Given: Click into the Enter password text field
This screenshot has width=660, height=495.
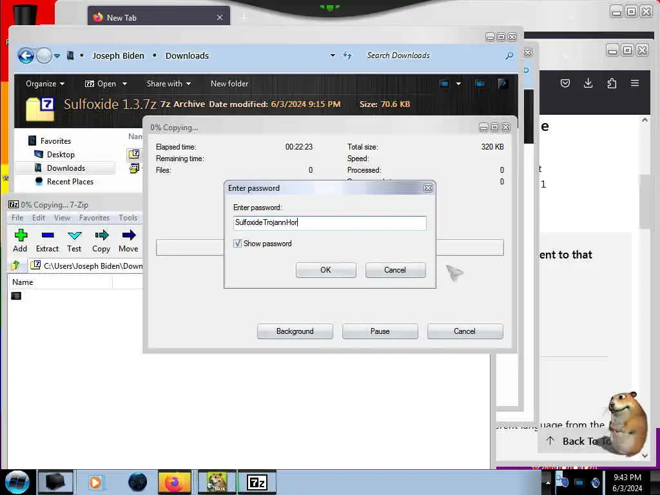Looking at the screenshot, I should tap(329, 222).
